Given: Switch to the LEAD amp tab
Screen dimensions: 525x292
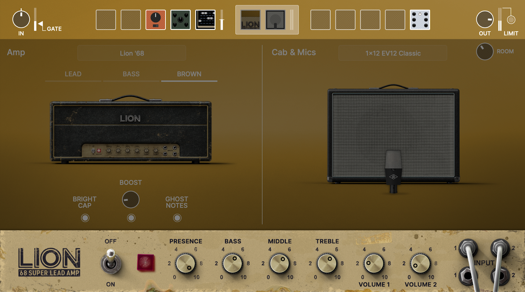Looking at the screenshot, I should click(73, 74).
